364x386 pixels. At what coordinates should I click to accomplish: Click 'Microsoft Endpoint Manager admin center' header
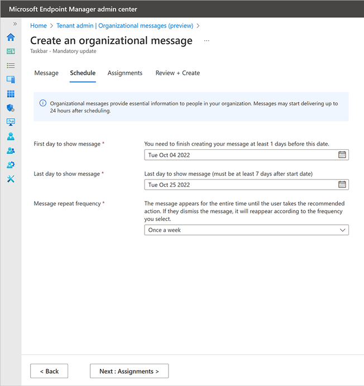click(73, 10)
